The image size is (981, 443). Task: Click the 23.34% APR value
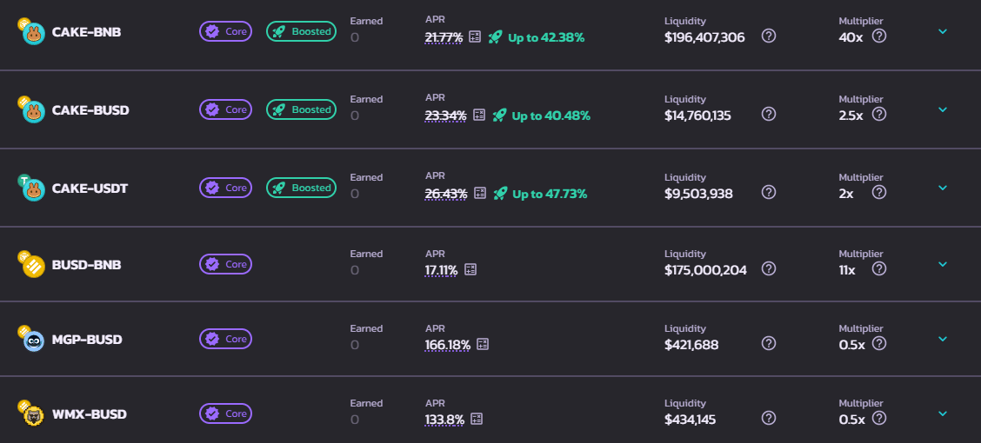pos(445,116)
